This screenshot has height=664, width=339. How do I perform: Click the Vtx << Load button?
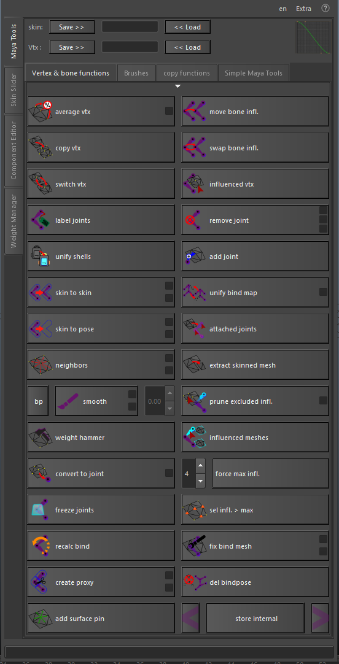(x=187, y=47)
